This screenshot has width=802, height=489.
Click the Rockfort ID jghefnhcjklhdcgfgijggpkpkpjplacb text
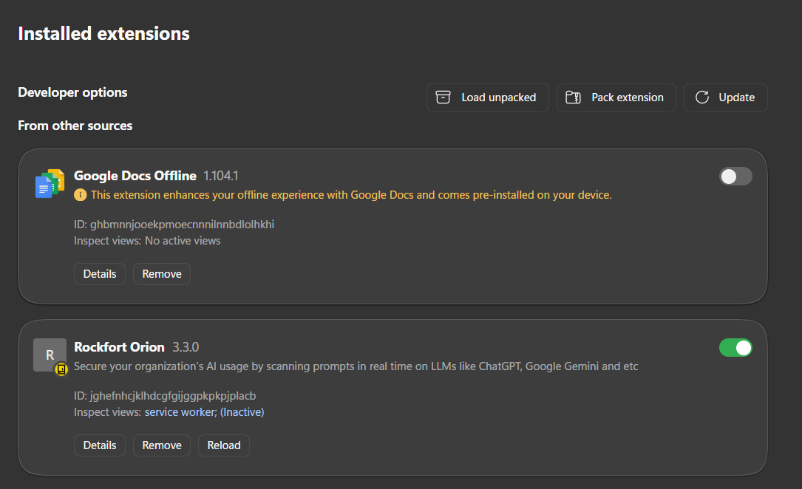165,396
